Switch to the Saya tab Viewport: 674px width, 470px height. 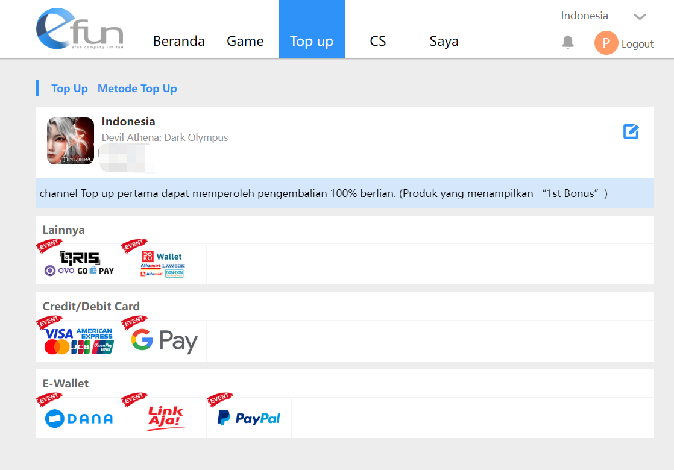tap(444, 42)
